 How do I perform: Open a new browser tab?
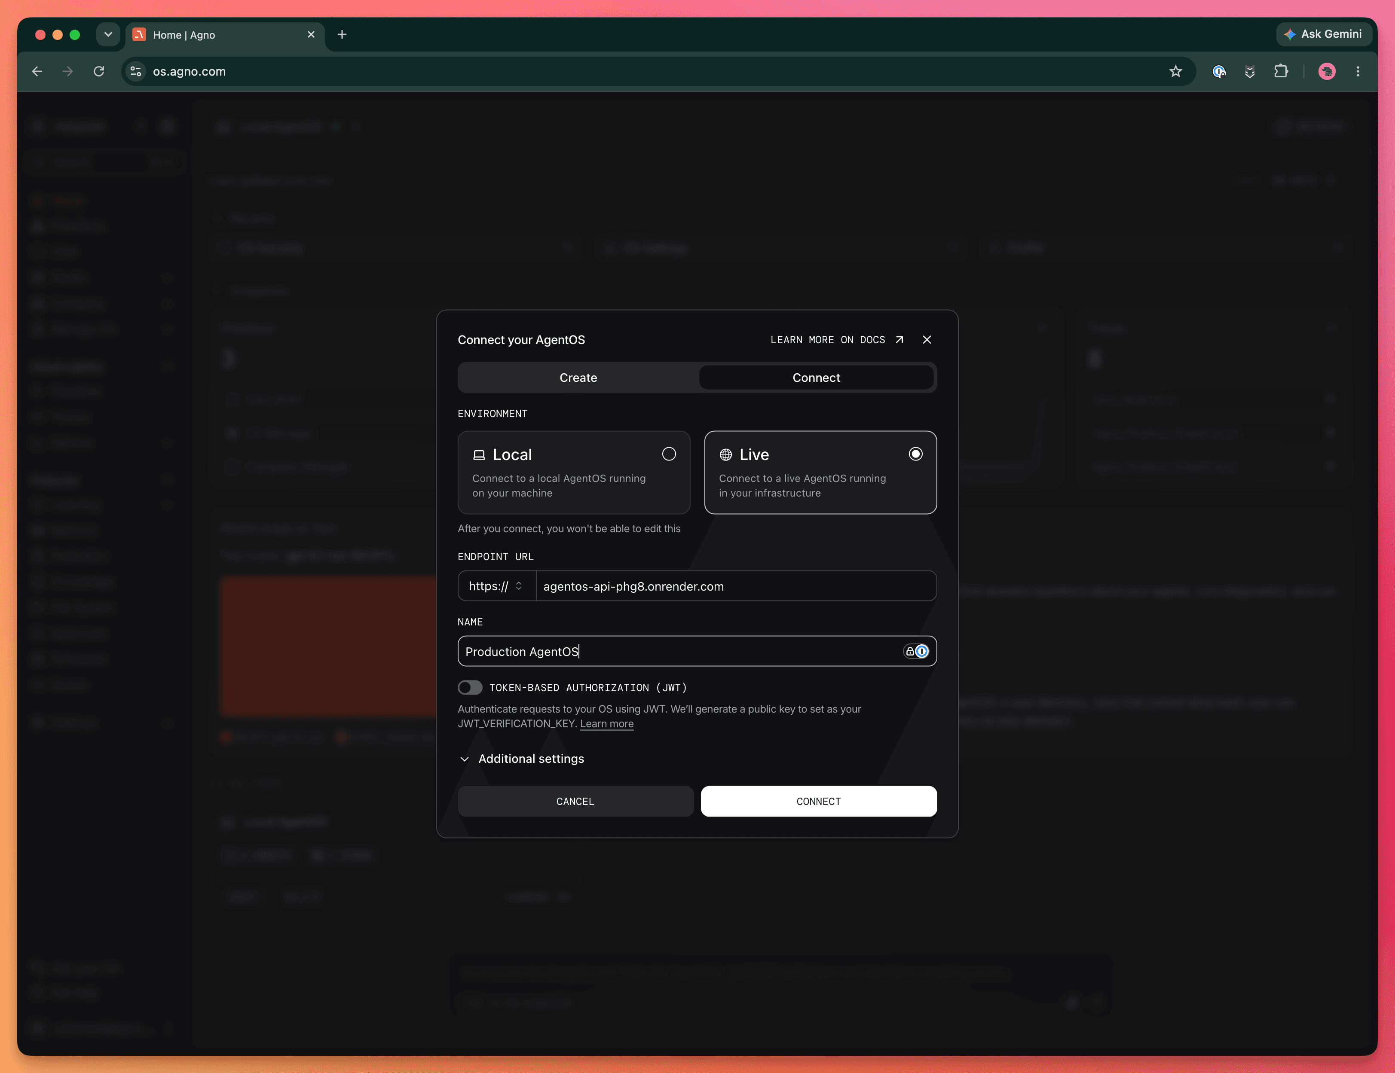click(342, 34)
